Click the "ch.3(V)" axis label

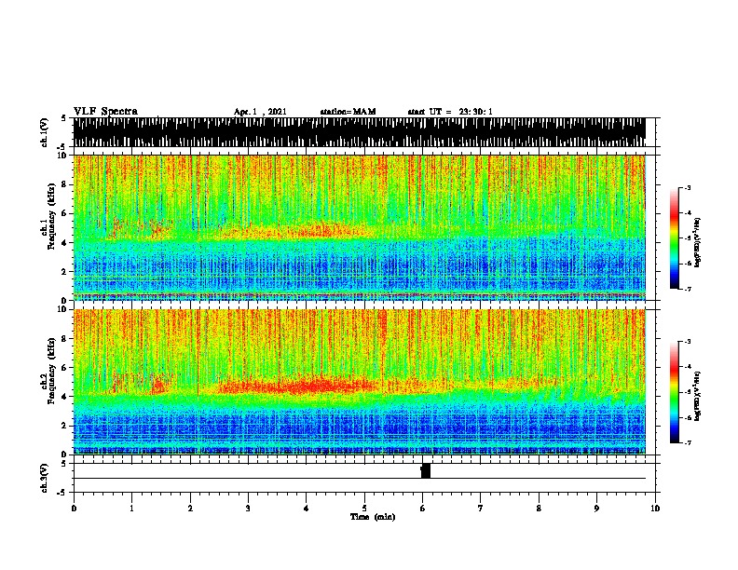coord(45,478)
